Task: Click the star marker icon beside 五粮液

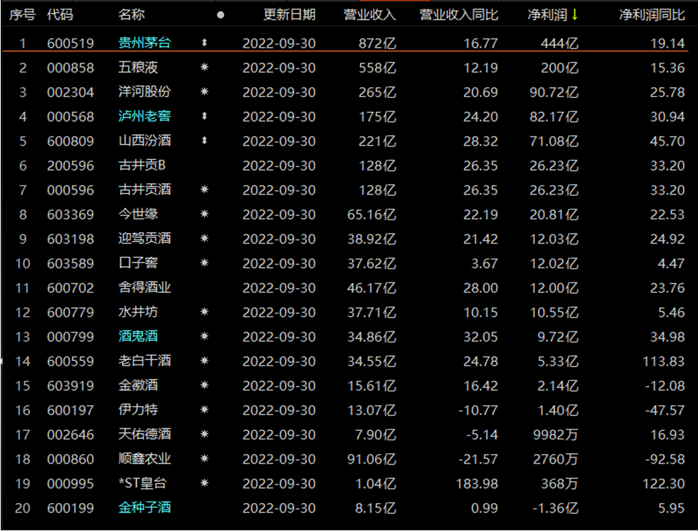Action: pos(204,68)
